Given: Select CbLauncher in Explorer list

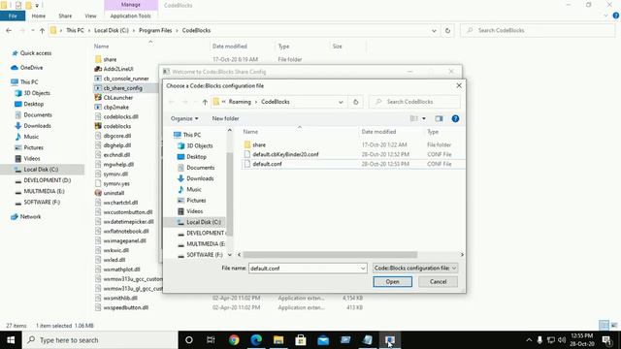Looking at the screenshot, I should (x=118, y=97).
